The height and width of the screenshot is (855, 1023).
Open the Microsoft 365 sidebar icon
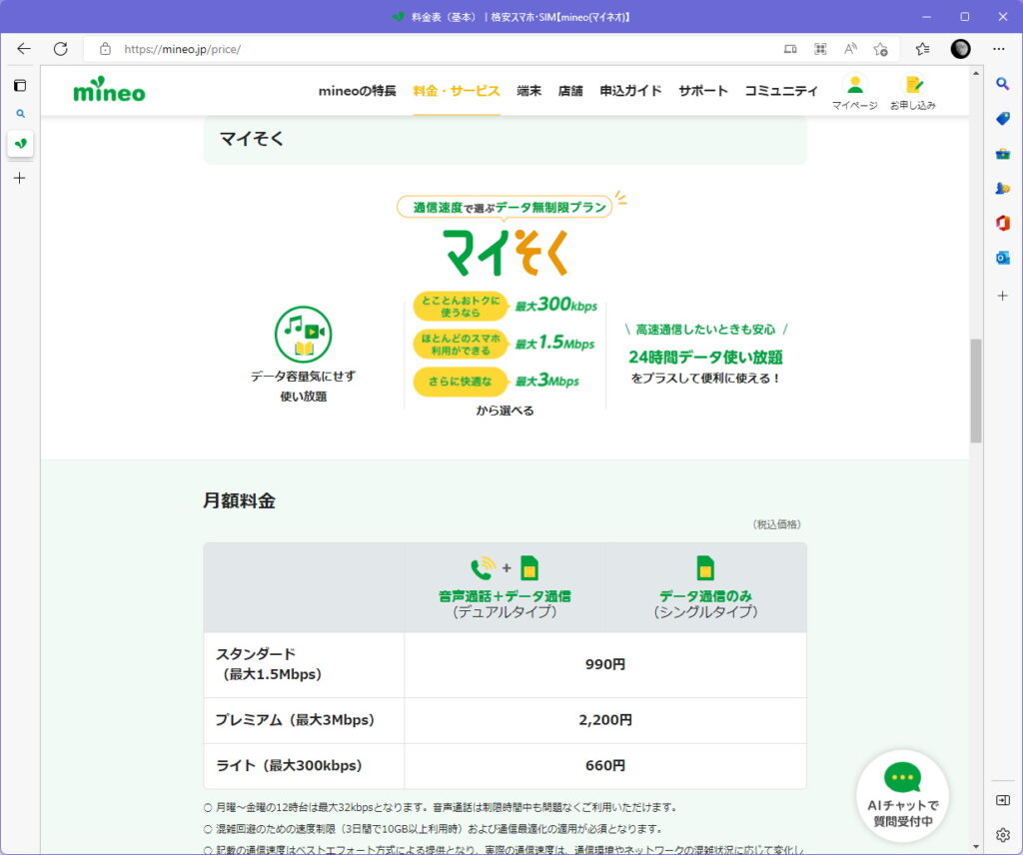(x=1003, y=223)
